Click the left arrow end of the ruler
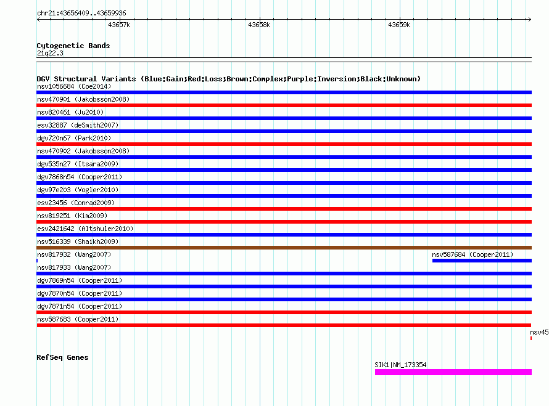 [38, 19]
